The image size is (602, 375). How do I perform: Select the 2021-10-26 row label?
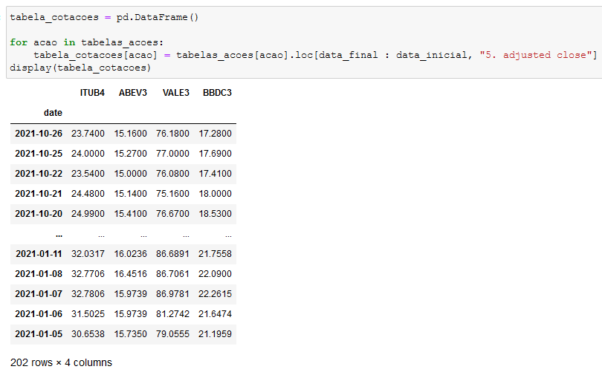[39, 134]
